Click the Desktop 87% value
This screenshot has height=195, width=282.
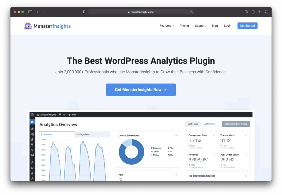pyautogui.click(x=170, y=148)
